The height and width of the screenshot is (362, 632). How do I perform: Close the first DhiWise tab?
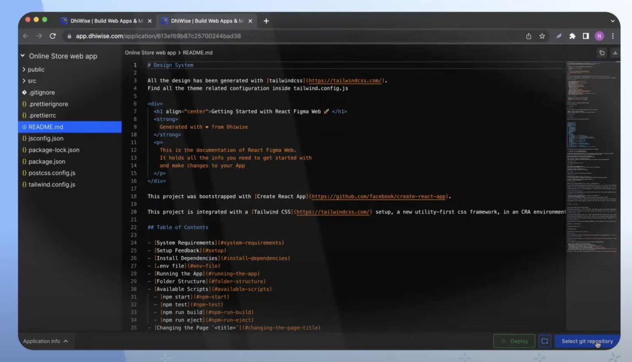coord(150,21)
